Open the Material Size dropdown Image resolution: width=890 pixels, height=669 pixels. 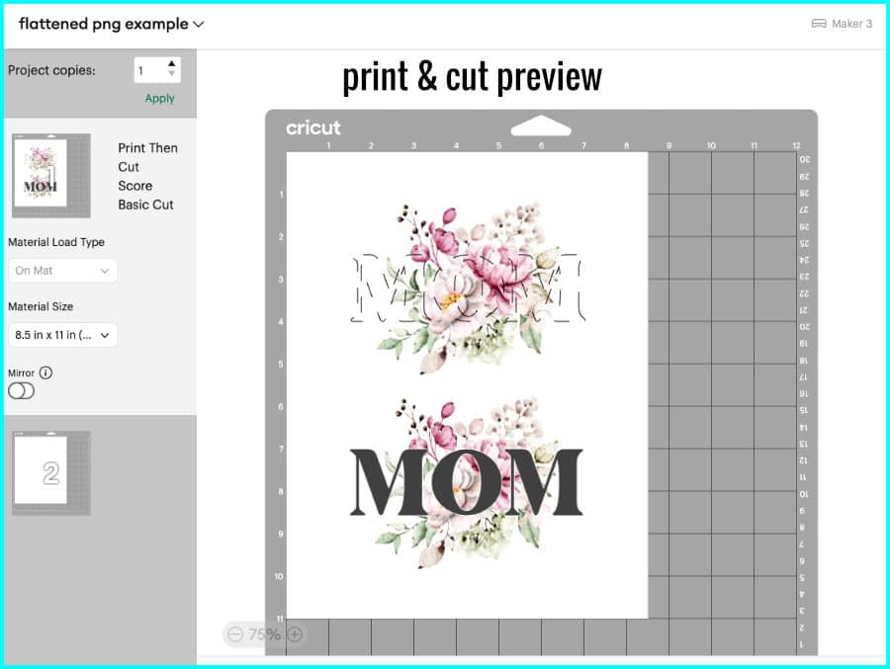62,335
